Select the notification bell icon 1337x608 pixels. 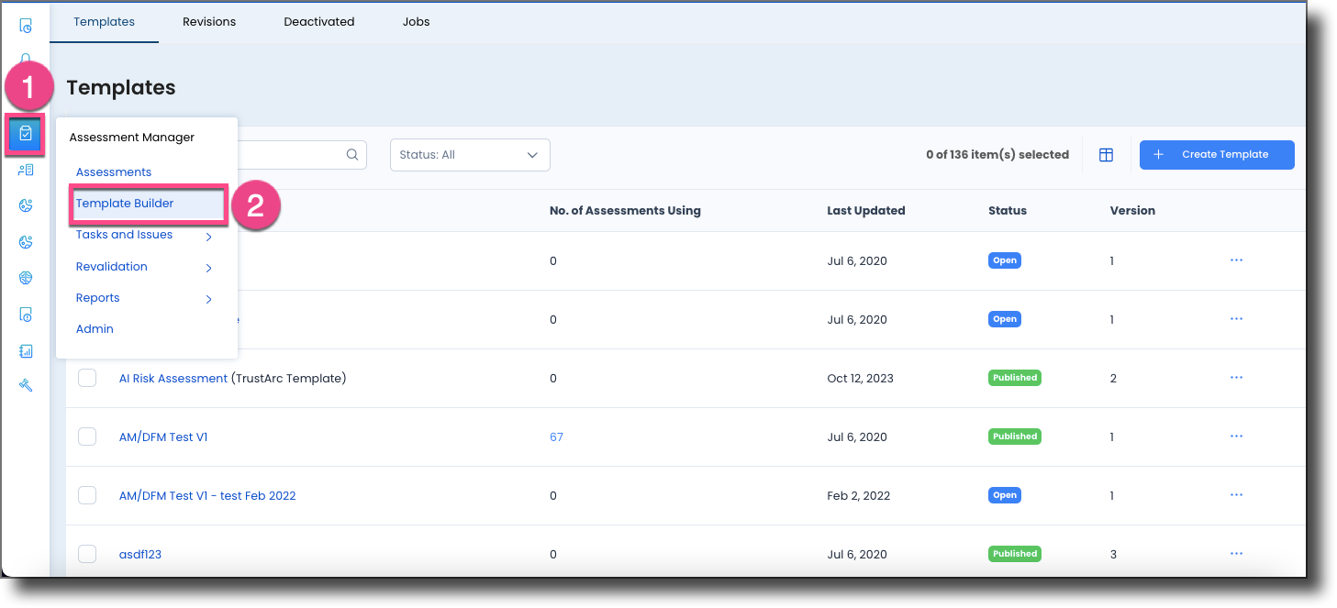click(x=26, y=58)
